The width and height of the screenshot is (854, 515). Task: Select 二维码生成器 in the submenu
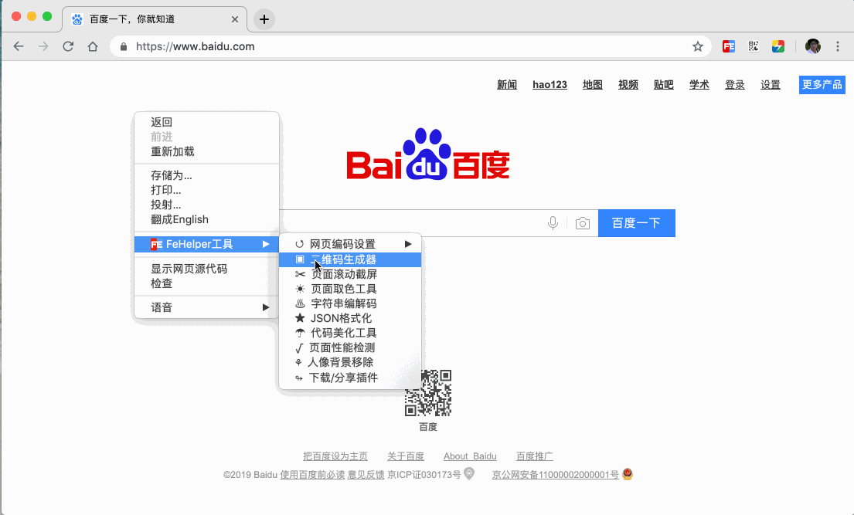[x=350, y=259]
